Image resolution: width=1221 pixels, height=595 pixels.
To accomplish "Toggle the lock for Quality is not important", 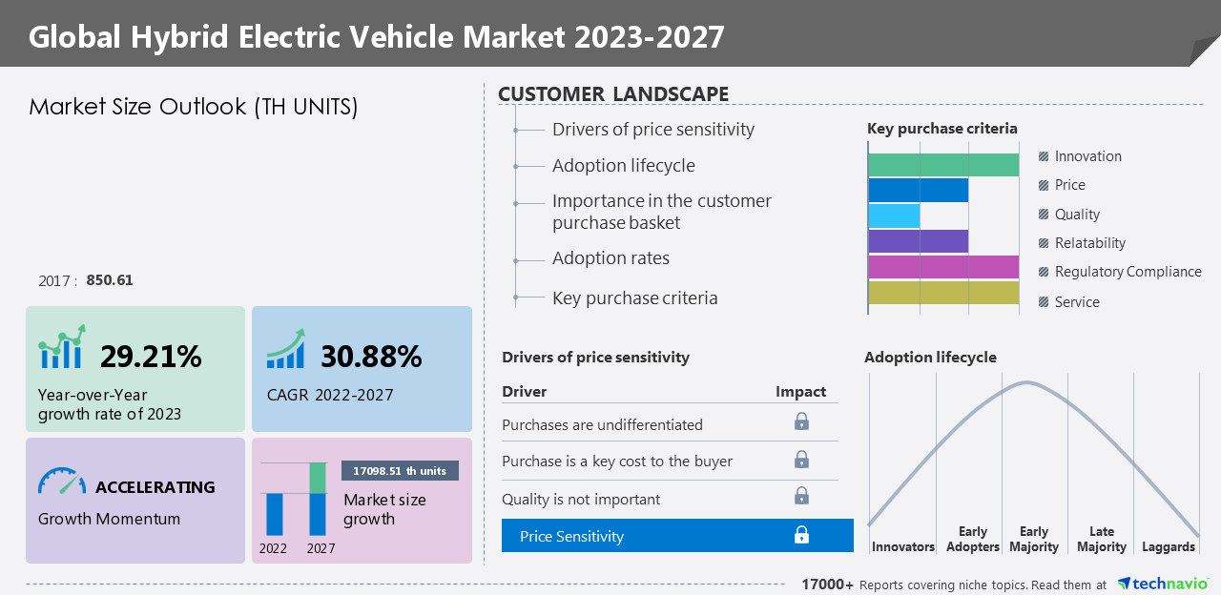I will 802,494.
